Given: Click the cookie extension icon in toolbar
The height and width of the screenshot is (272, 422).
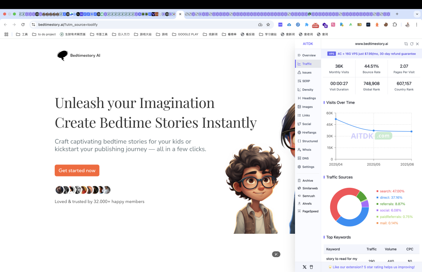Looking at the screenshot, I should click(x=386, y=25).
